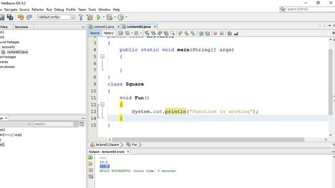Click the Save All toolbar icon
This screenshot has height=188, width=335.
click(x=10, y=17)
